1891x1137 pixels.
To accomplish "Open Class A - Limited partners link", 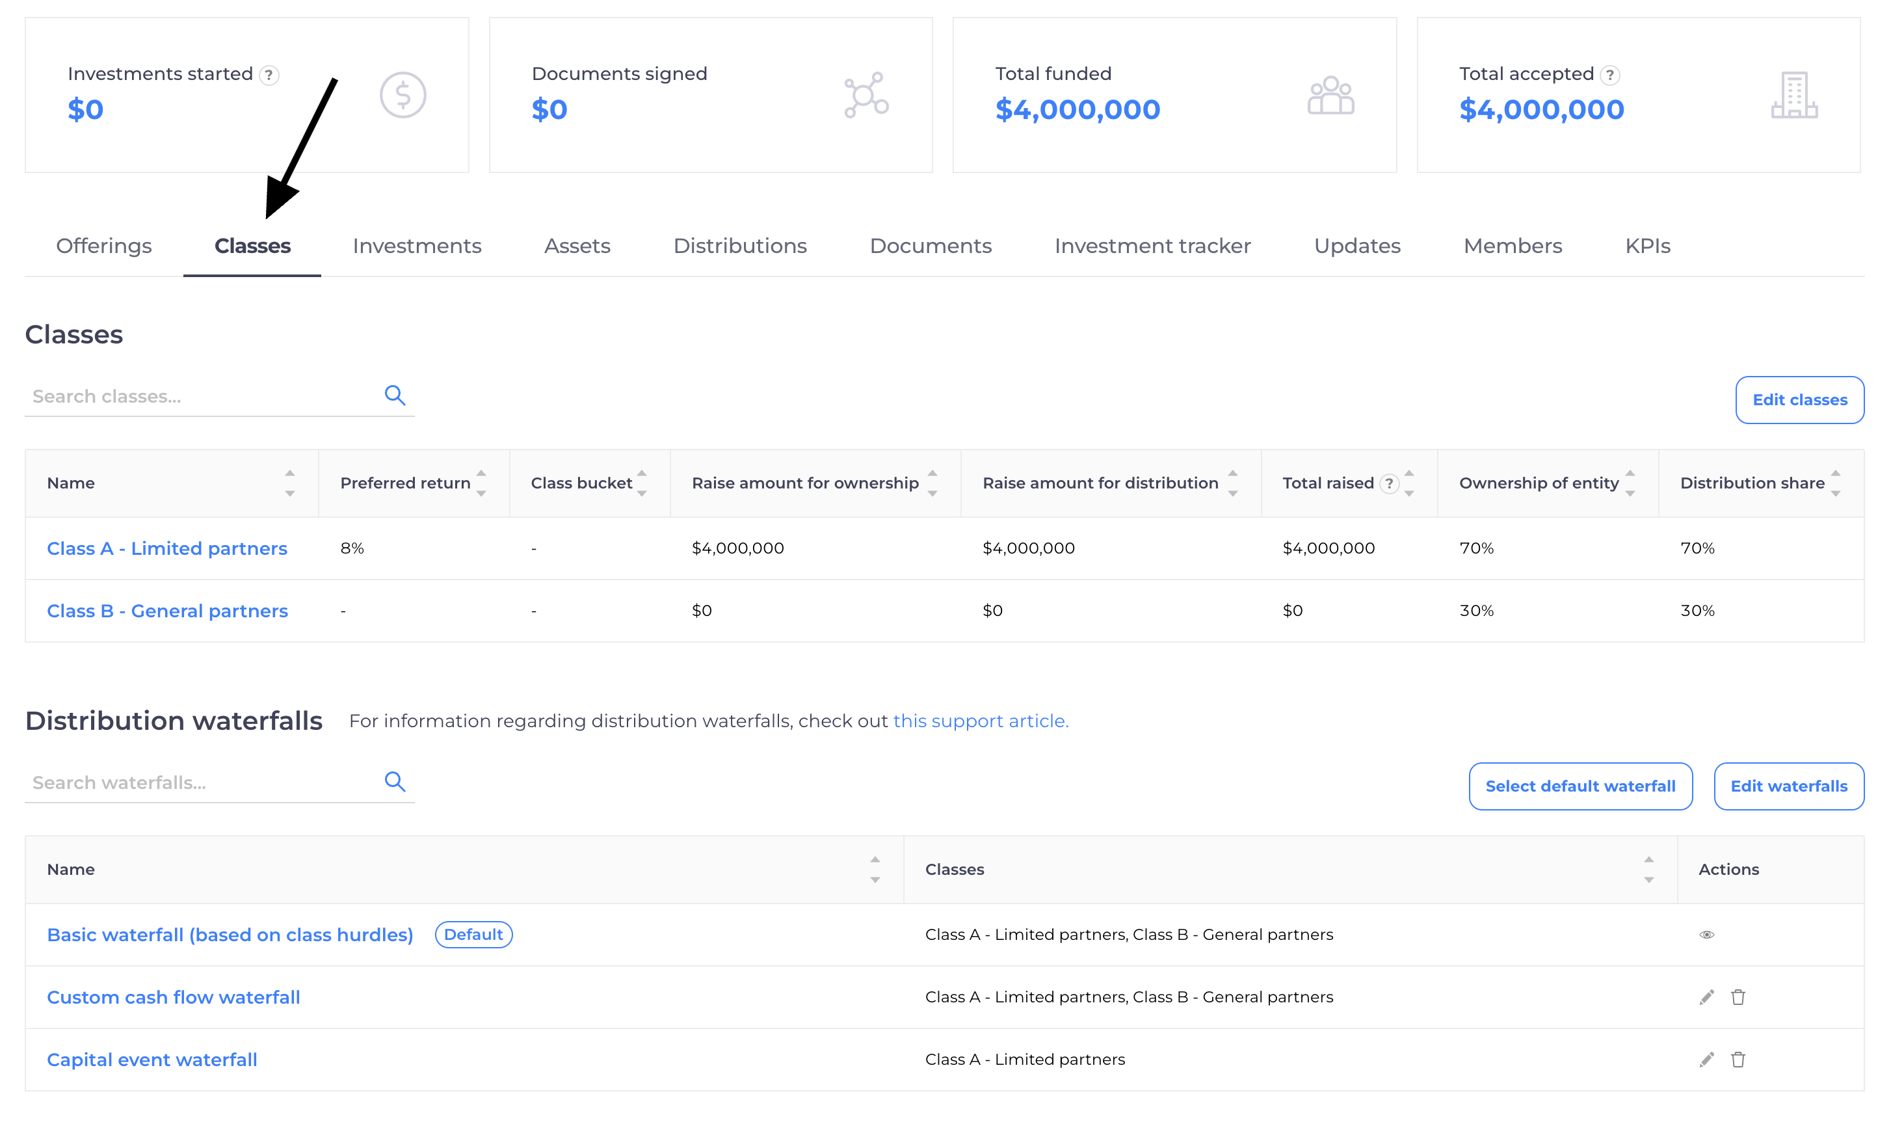I will pos(167,548).
